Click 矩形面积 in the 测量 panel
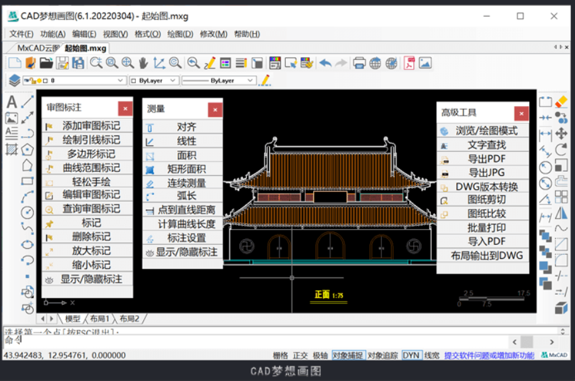The height and width of the screenshot is (381, 575). [182, 169]
